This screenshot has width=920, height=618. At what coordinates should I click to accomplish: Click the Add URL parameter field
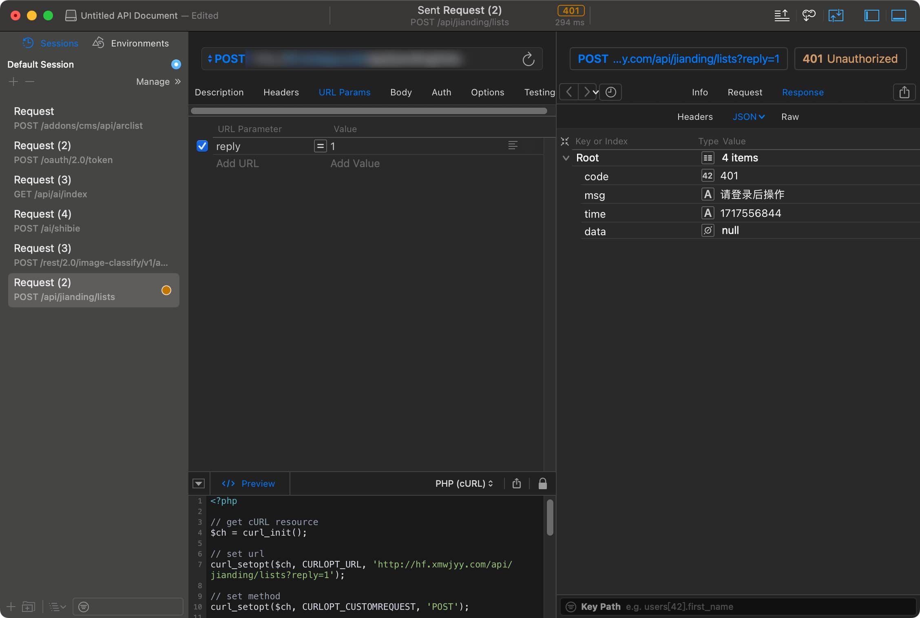click(x=237, y=163)
